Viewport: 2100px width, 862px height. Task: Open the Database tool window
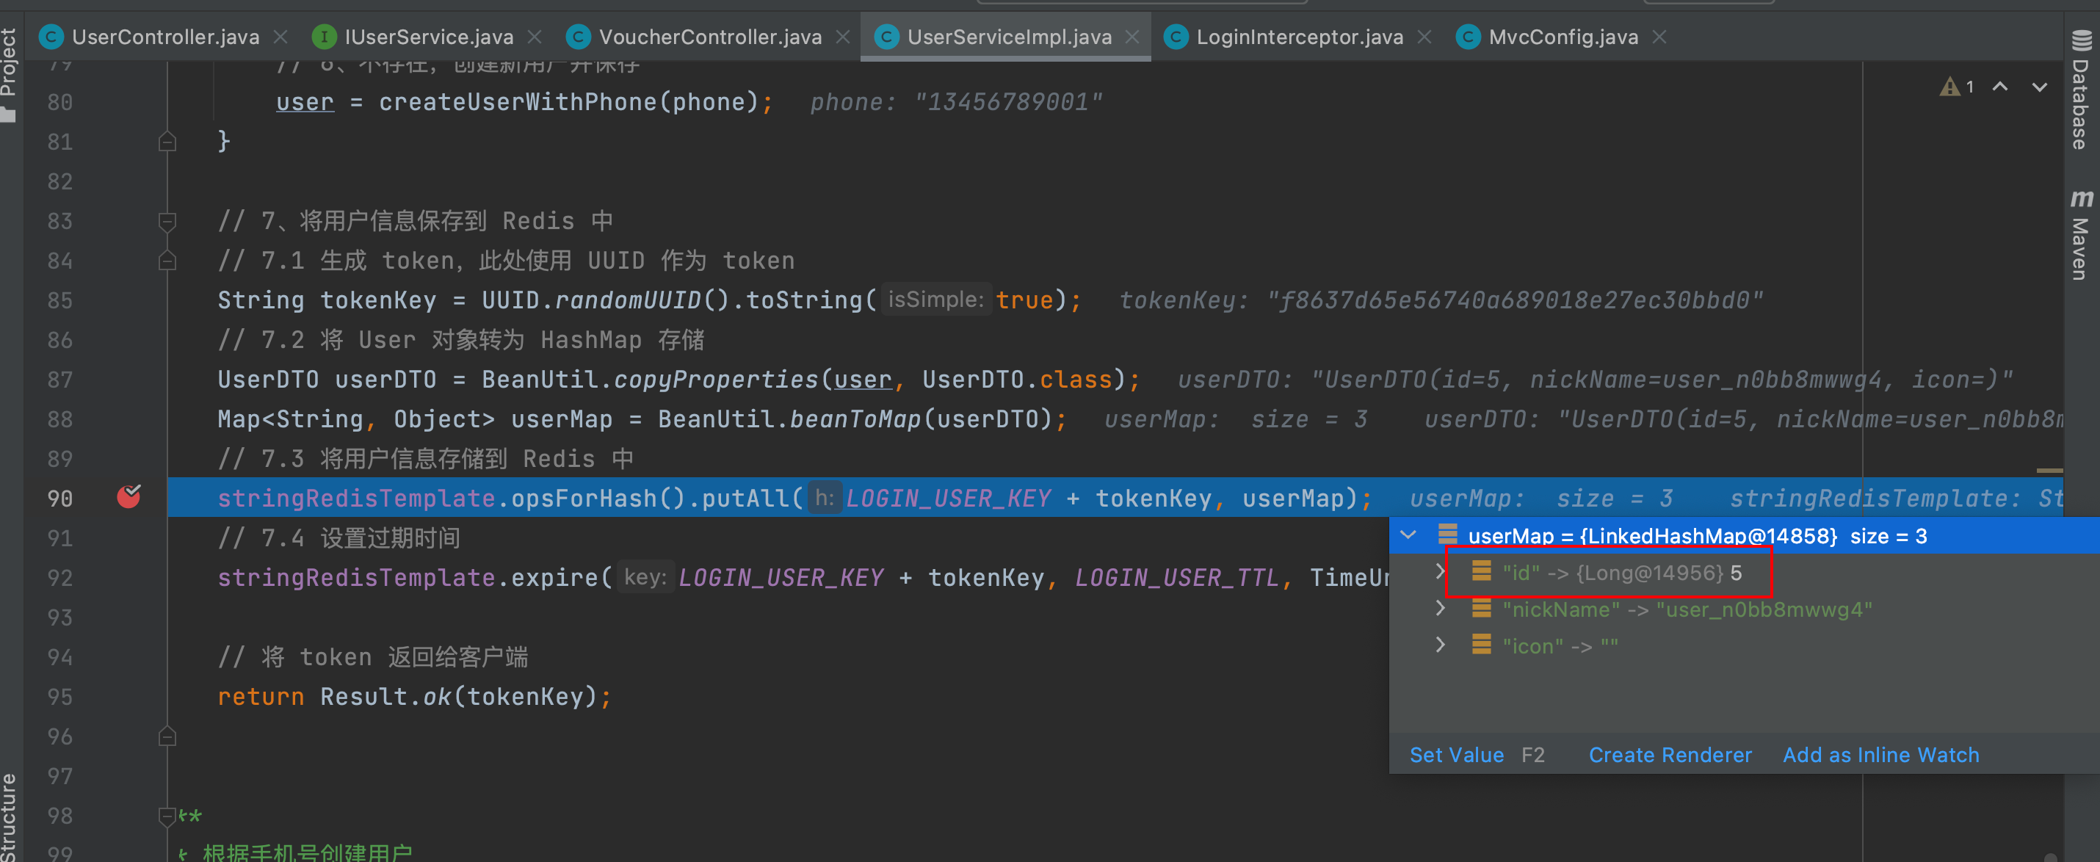pos(2081,90)
